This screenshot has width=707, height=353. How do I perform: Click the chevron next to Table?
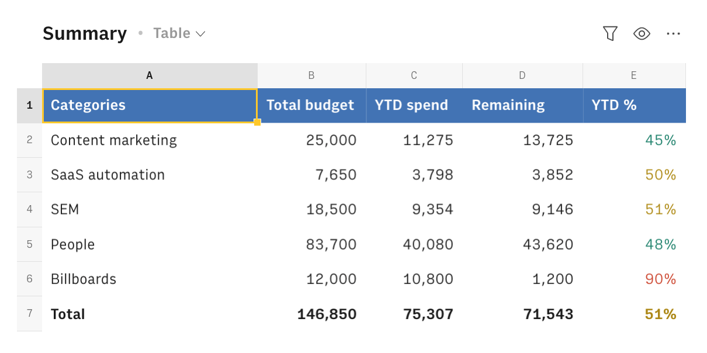(x=200, y=34)
